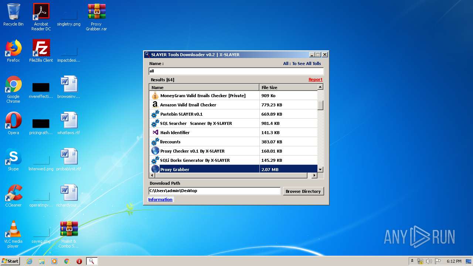
Task: Click the Browse Directory button
Action: (303, 191)
